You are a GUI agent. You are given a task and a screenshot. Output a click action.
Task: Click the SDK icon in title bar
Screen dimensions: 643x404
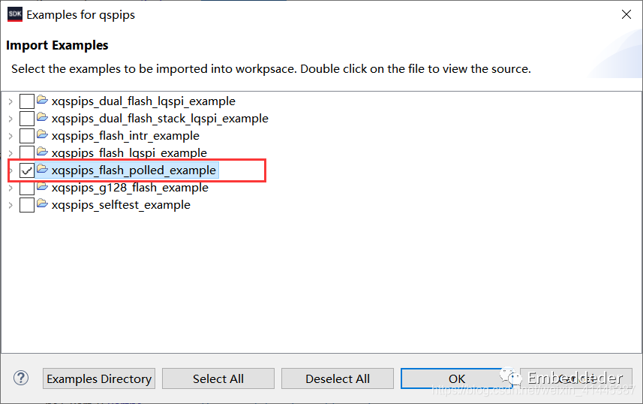(x=14, y=14)
